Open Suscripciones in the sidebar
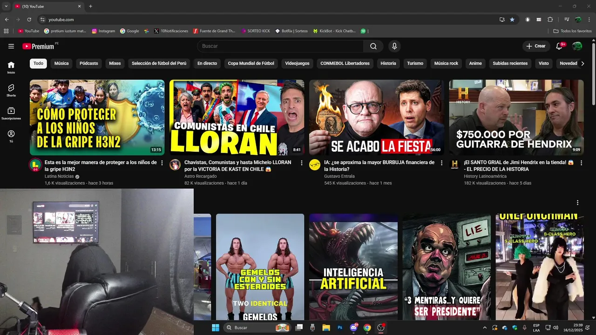596x335 pixels. (11, 114)
